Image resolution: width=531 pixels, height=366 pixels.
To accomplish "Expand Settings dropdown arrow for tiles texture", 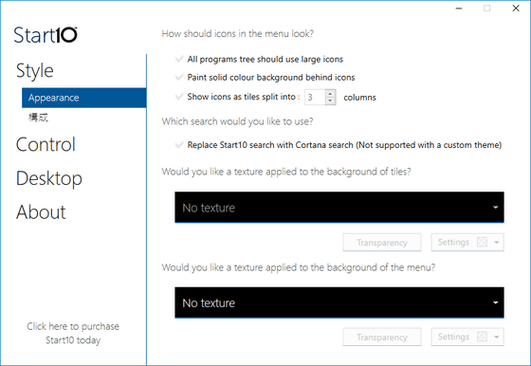I will pos(497,243).
